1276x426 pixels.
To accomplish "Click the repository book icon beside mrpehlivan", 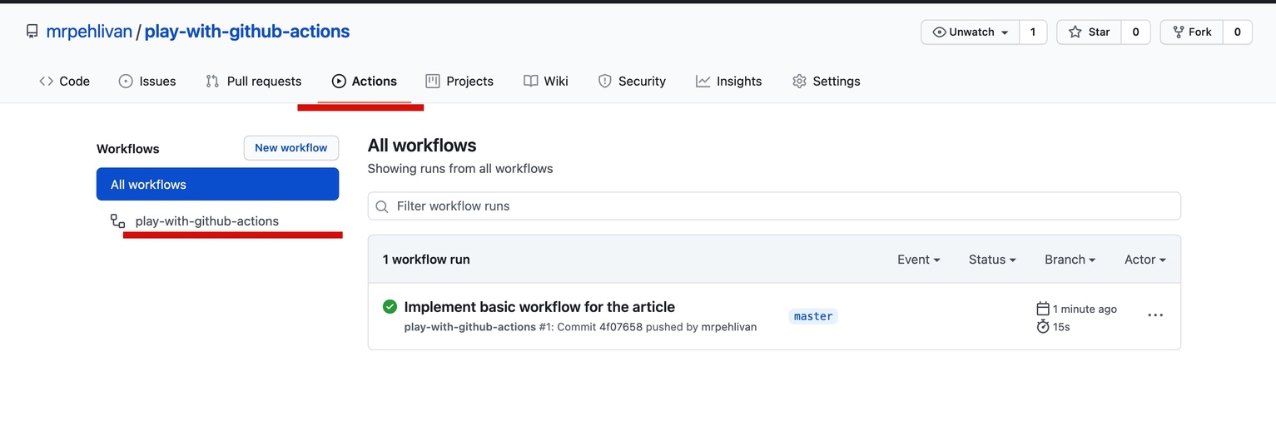I will coord(32,32).
